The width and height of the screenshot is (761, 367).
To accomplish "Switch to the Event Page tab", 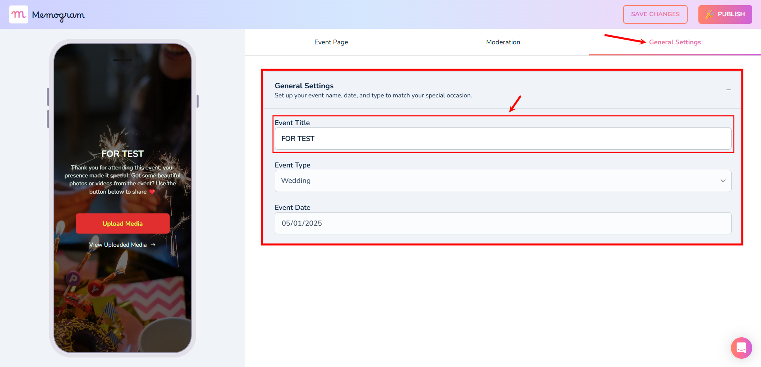I will [x=331, y=42].
